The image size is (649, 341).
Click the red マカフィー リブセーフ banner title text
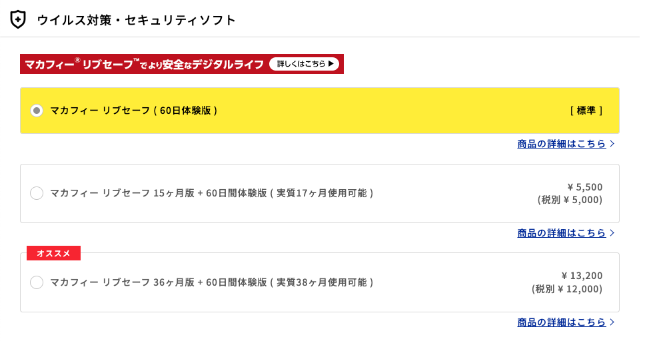144,64
